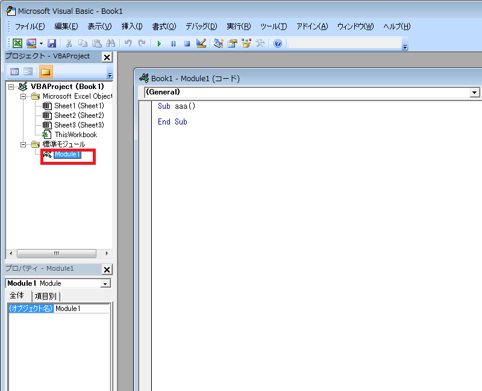The width and height of the screenshot is (482, 391).
Task: Collapse the 標準モジュール folder node
Action: 23,144
